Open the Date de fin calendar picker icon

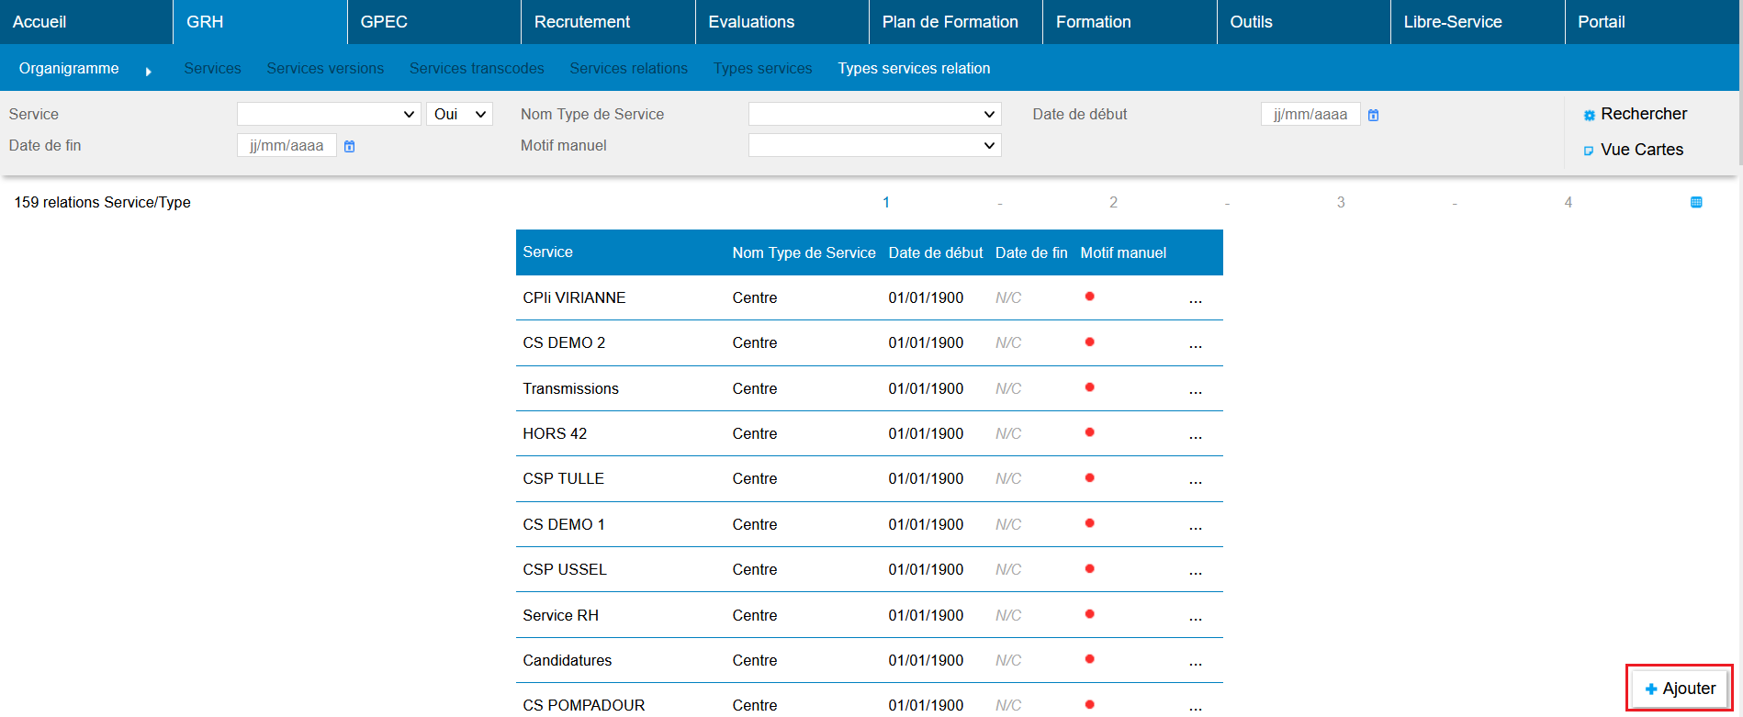[349, 146]
